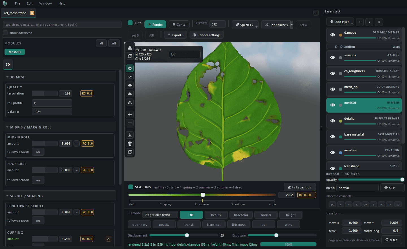
Task: Open the 'all v' channels dropdown
Action: (393, 188)
